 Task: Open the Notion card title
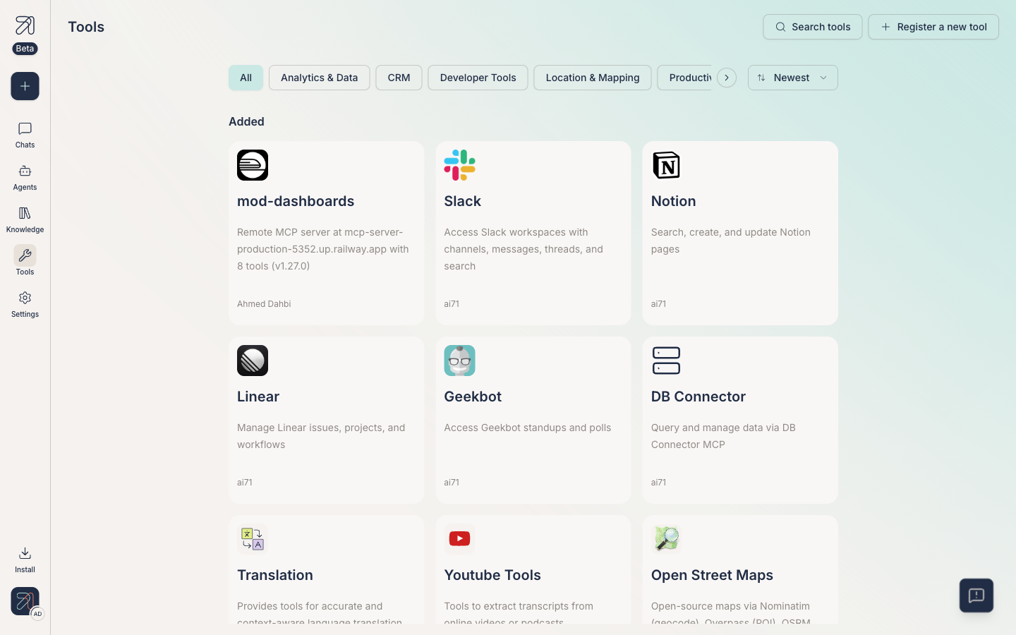674,201
